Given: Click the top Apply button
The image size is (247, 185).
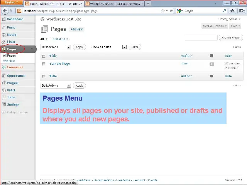Looking at the screenshot, I should tap(80, 47).
